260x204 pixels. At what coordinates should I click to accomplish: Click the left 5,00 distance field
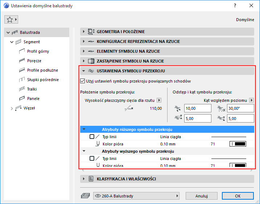[198, 119]
